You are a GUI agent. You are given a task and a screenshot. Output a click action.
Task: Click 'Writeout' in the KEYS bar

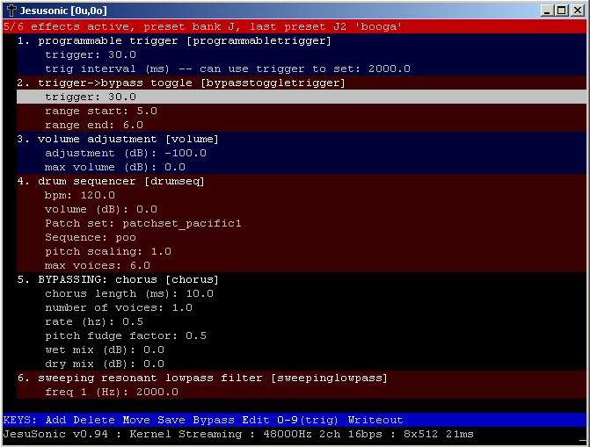click(375, 420)
